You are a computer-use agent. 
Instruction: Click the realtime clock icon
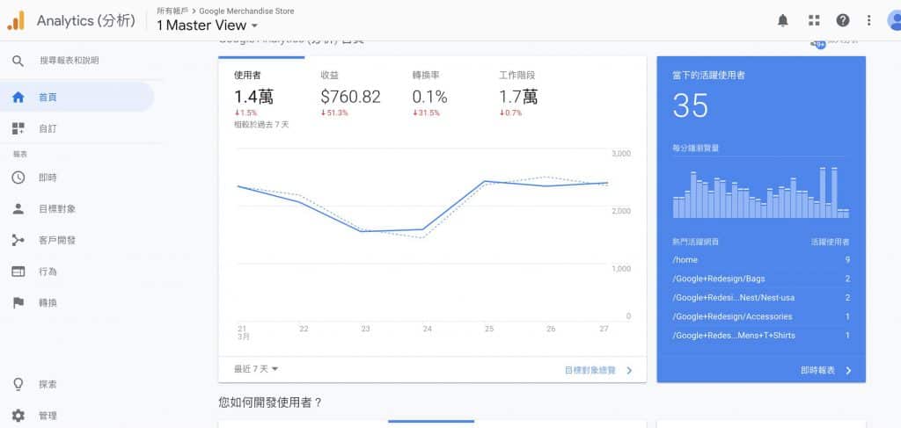pos(18,178)
